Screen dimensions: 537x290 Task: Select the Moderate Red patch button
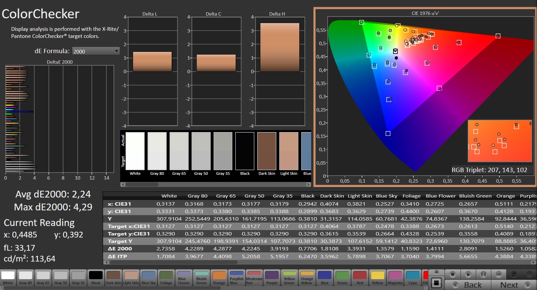click(x=254, y=278)
